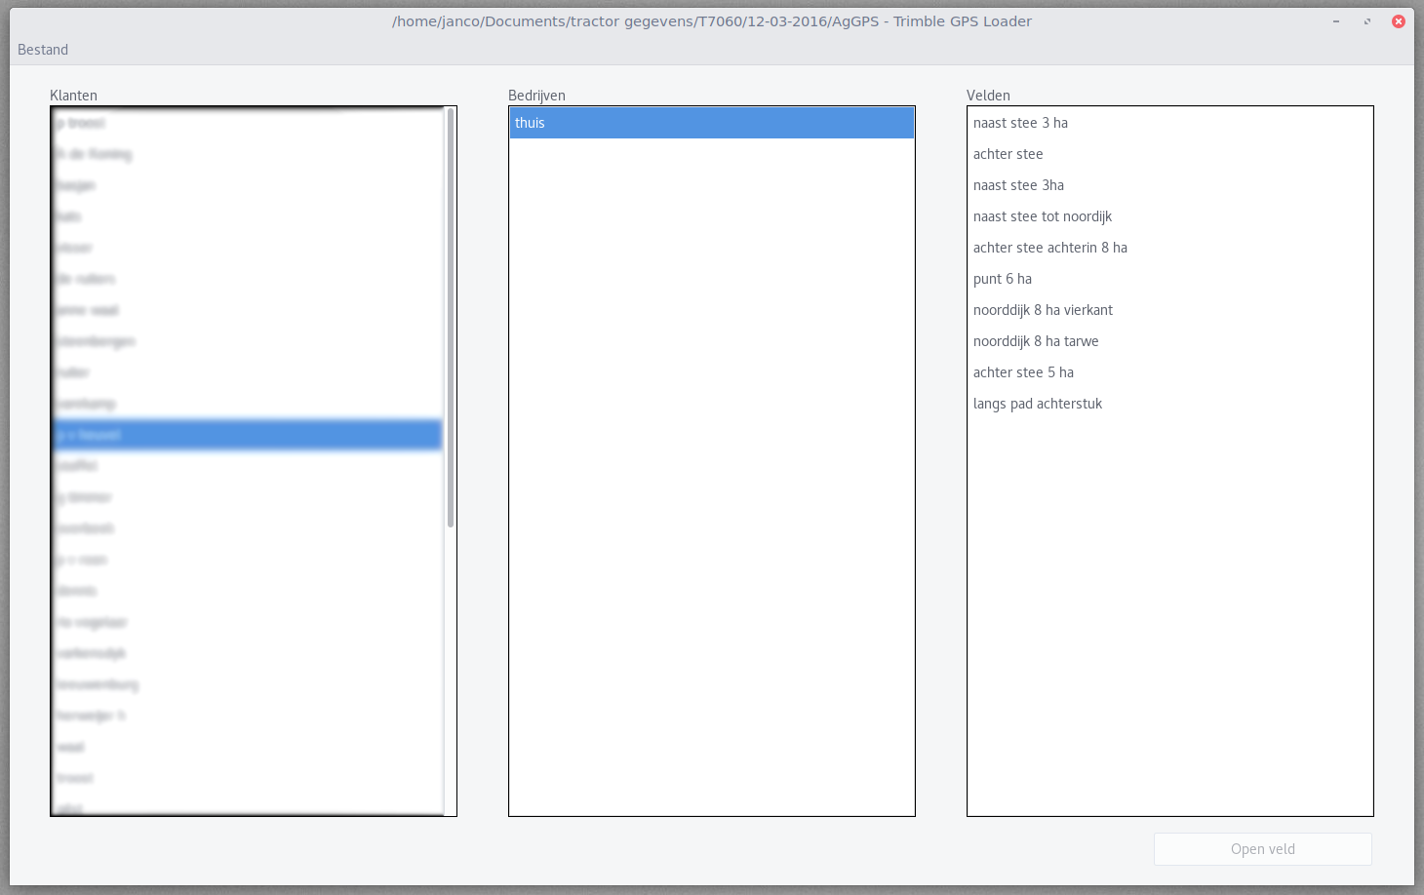Screen dimensions: 1424x895
Task: Select 'achter stee achterin 8 ha'
Action: click(x=1049, y=248)
